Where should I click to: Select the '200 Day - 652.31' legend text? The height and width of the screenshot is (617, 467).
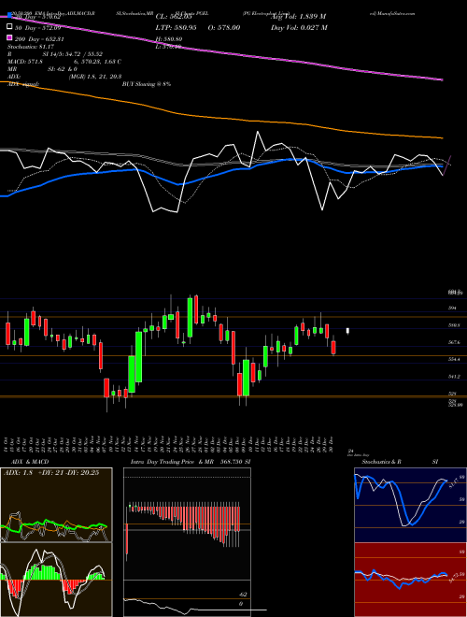[39, 39]
